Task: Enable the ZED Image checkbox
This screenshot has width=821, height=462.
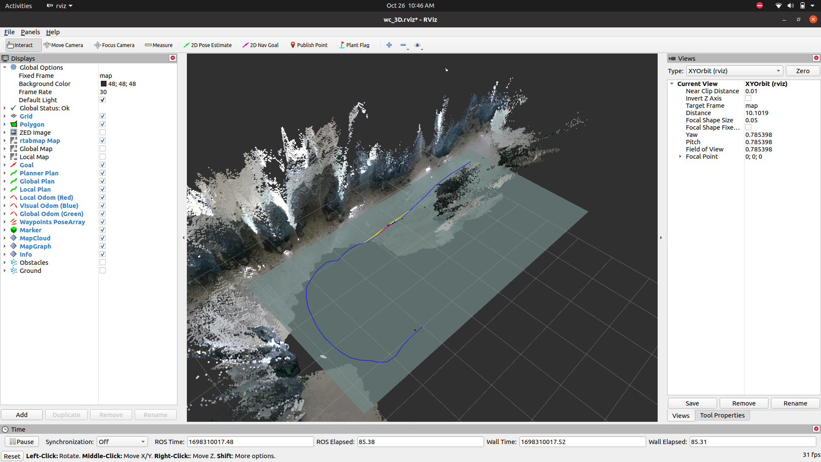Action: pyautogui.click(x=103, y=132)
